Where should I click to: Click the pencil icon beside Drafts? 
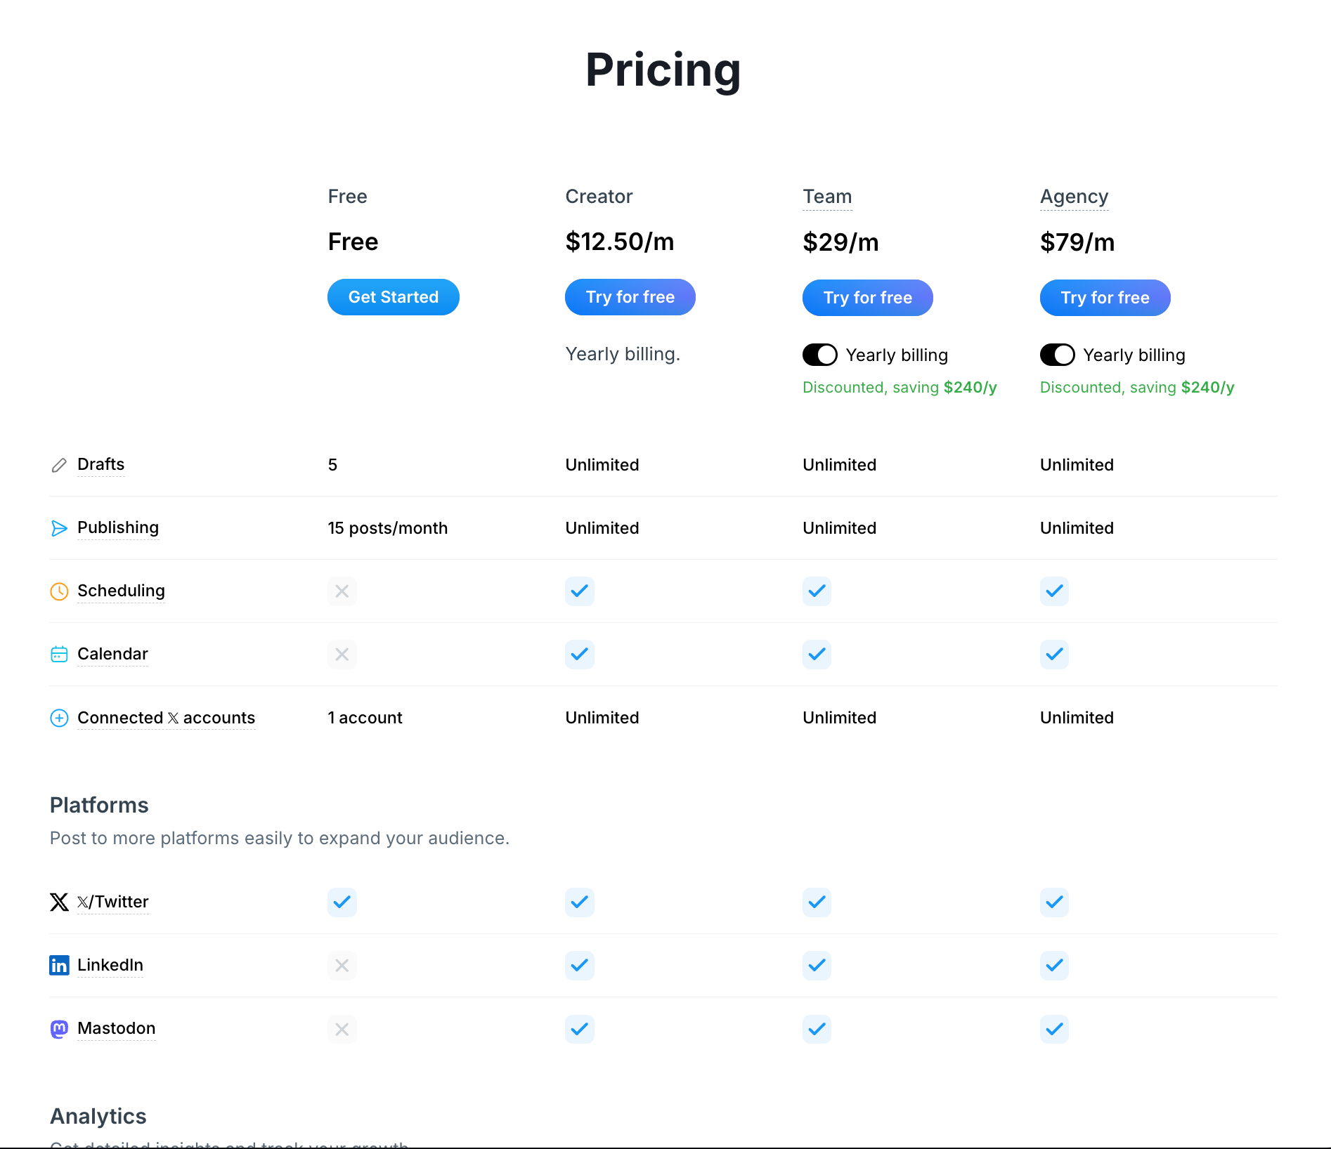pos(59,465)
